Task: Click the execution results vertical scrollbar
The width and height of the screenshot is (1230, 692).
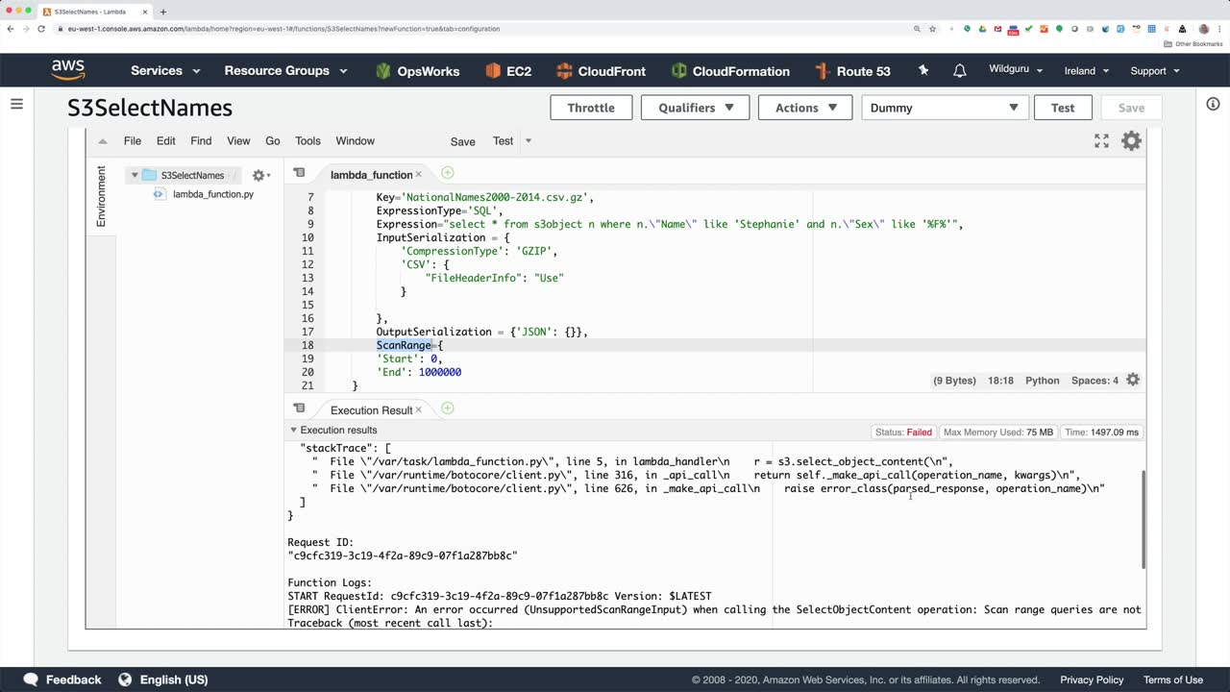Action: coord(1143,519)
